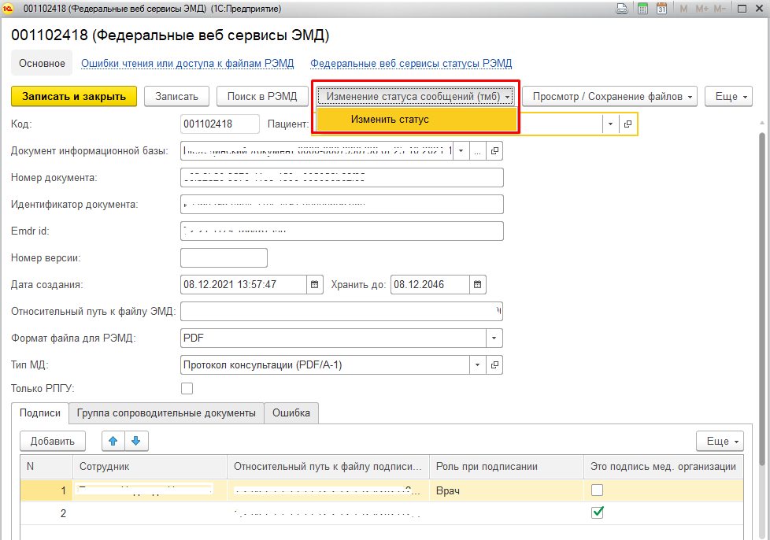770x540 pixels.
Task: Open Просмотр / Сохранение файлов dropdown
Action: coord(614,96)
